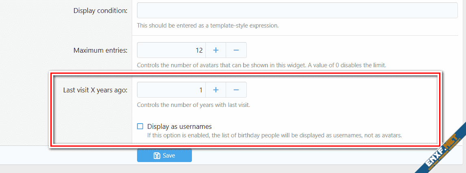Click the "Last visit X years ago:" label

[x=95, y=90]
